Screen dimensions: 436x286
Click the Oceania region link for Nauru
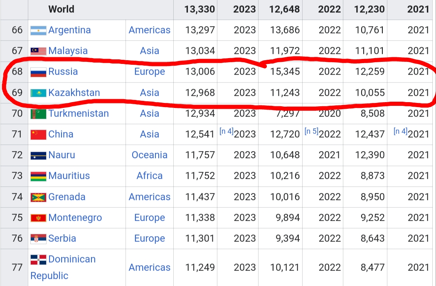[150, 155]
